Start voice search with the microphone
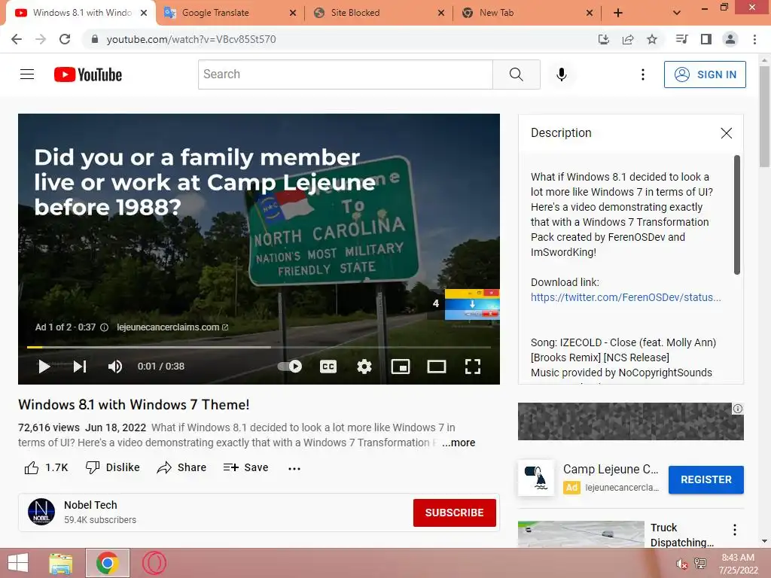This screenshot has width=771, height=578. pyautogui.click(x=561, y=75)
